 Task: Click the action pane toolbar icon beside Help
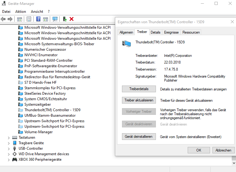(x=46, y=19)
